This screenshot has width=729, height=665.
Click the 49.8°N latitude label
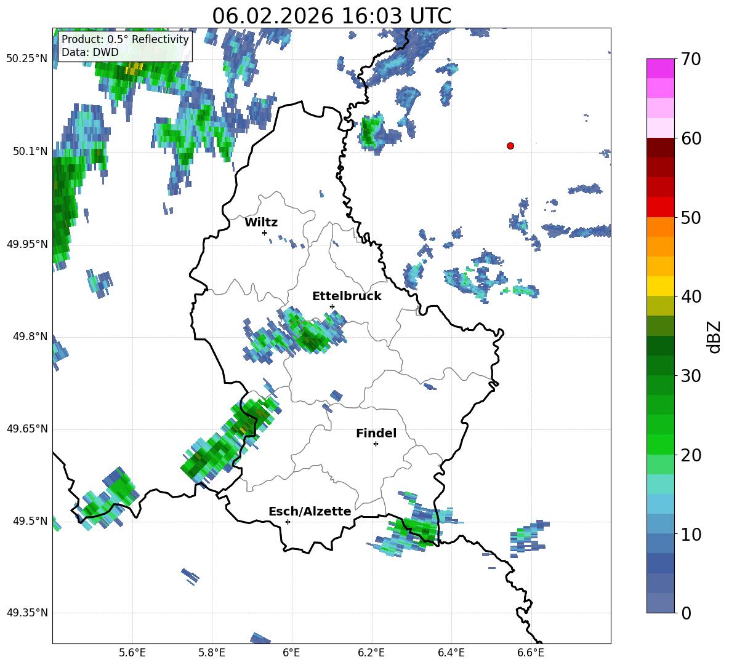[30, 336]
